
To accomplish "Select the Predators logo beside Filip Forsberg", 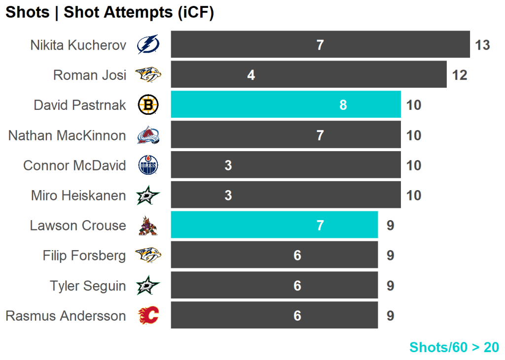I will pyautogui.click(x=148, y=256).
